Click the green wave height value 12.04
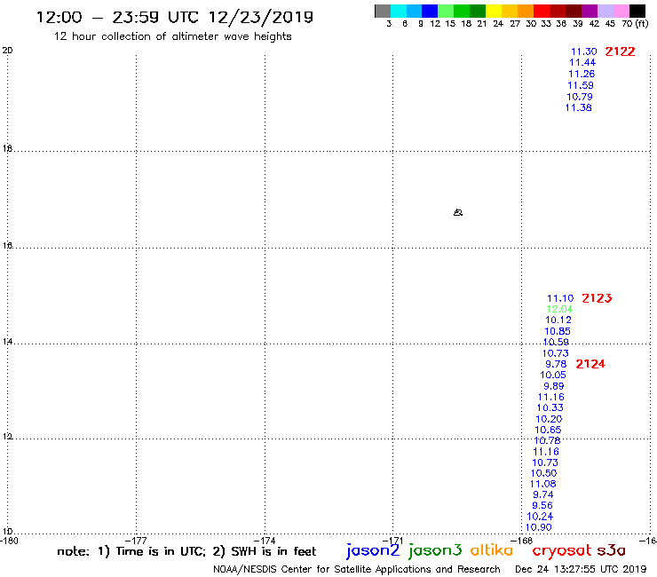 tap(559, 309)
